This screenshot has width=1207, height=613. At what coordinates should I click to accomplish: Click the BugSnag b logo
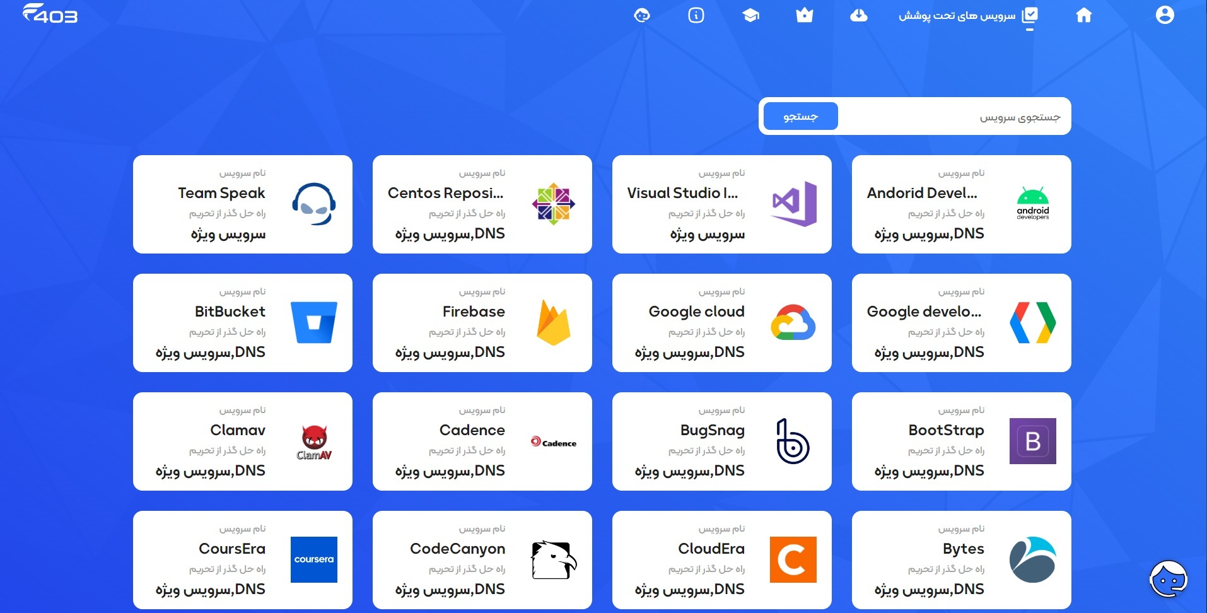793,441
